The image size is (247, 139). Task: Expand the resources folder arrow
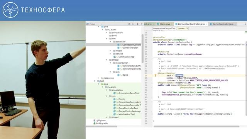click(98, 78)
